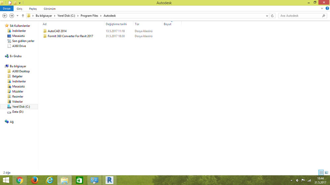Switch to the details view layout
The height and width of the screenshot is (185, 330).
321,172
